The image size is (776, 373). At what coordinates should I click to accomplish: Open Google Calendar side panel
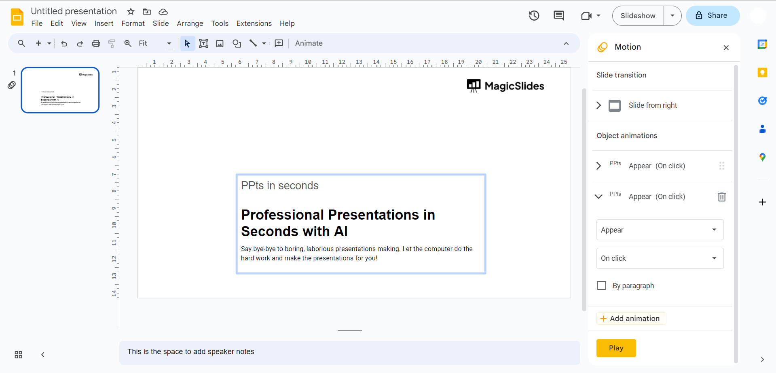click(x=762, y=44)
